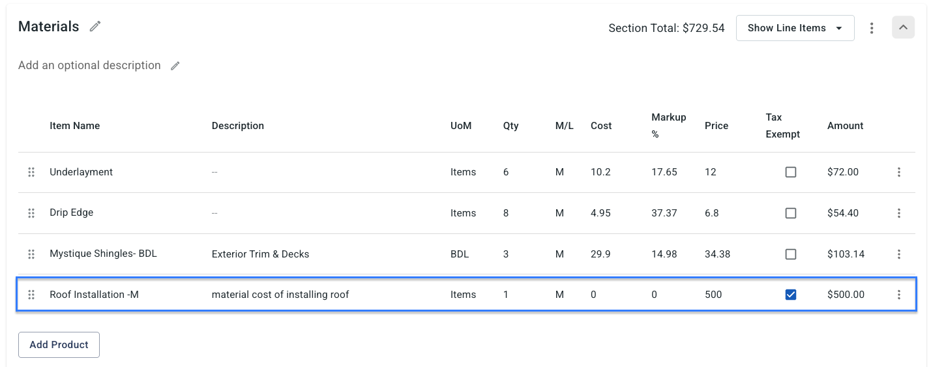Click the Drip Edge row drag handle
Viewport: 931px width, 367px height.
coord(31,213)
